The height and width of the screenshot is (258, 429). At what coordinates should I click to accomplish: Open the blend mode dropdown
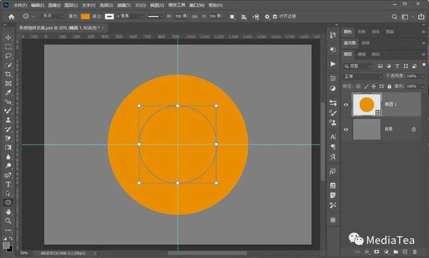coord(363,76)
